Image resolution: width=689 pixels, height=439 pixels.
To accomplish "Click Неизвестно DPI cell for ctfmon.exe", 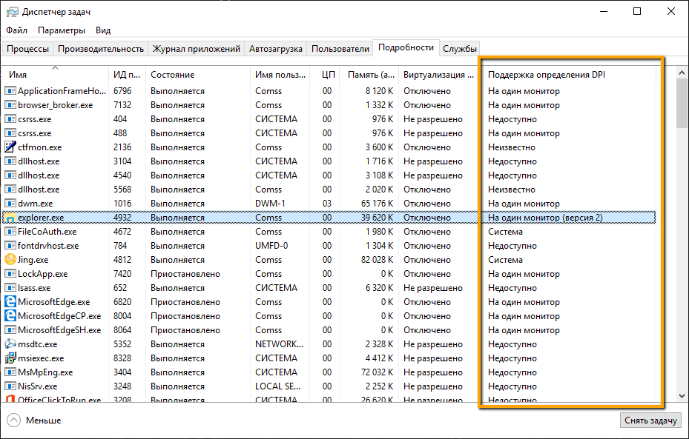I will click(x=512, y=147).
